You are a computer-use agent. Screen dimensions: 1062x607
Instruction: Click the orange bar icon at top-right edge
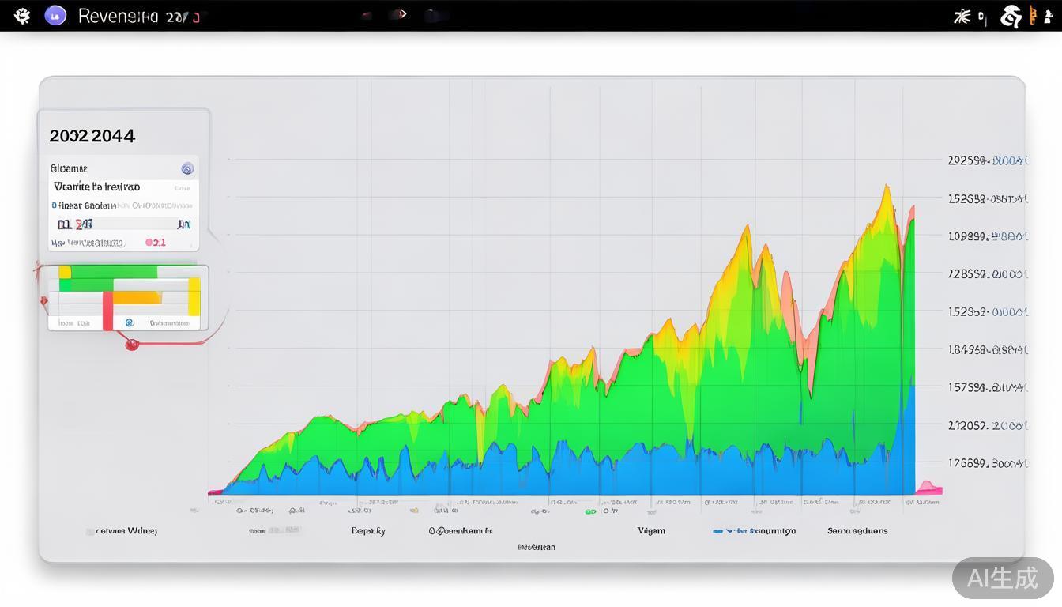click(1033, 16)
